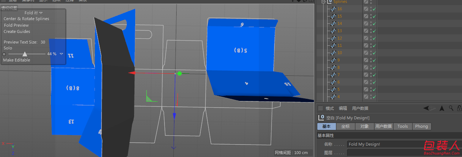This screenshot has width=462, height=157.
Task: Toggle the green checkmark for spline 15
Action: (x=374, y=16)
